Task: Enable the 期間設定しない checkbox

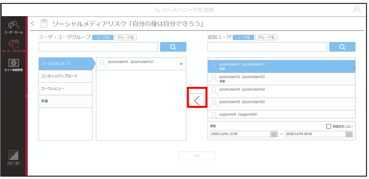Action: tap(329, 127)
